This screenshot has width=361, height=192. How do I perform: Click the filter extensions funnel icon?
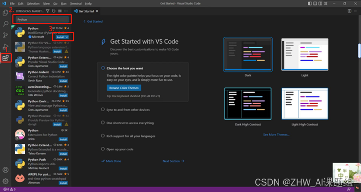coord(48,11)
